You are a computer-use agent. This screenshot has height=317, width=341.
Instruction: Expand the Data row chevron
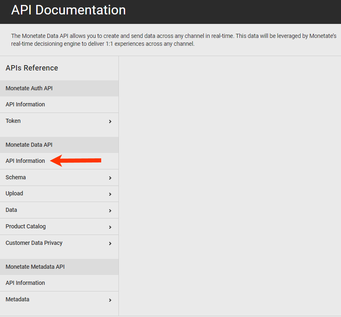110,211
